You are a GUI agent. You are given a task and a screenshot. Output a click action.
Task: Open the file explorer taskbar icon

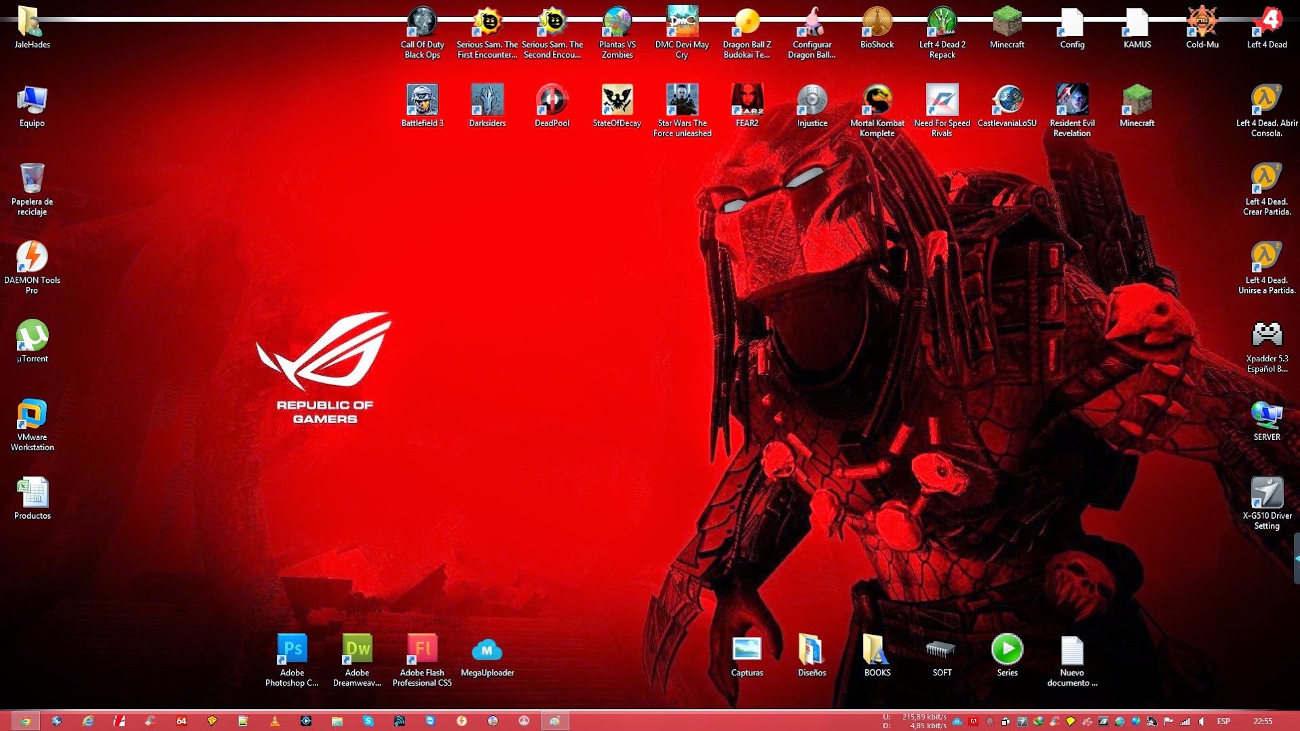click(337, 721)
